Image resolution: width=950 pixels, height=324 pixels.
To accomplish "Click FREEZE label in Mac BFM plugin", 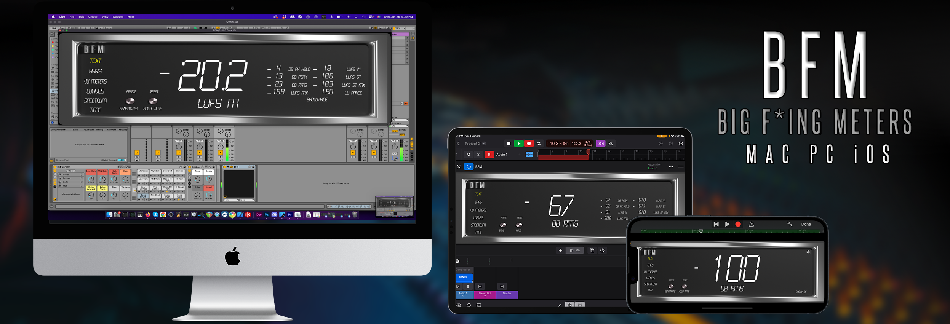I will click(131, 92).
